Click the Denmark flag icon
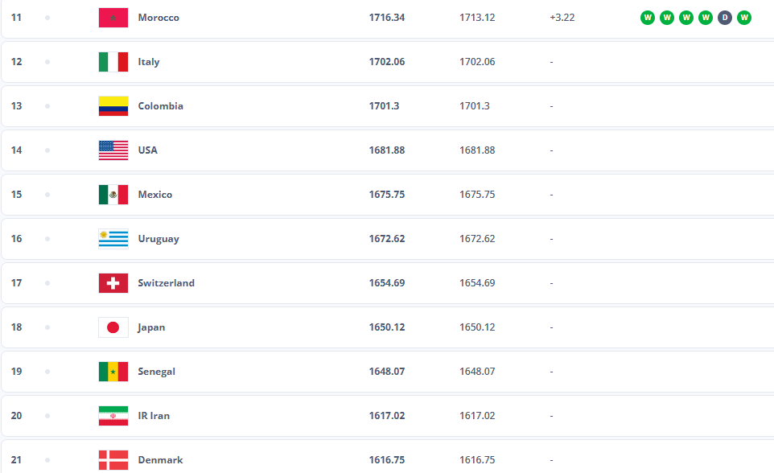 [113, 460]
